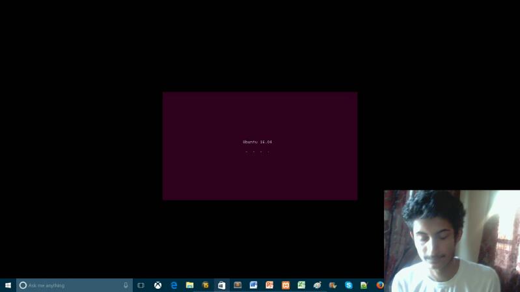
Task: Open Microsoft Edge browser
Action: 174,285
